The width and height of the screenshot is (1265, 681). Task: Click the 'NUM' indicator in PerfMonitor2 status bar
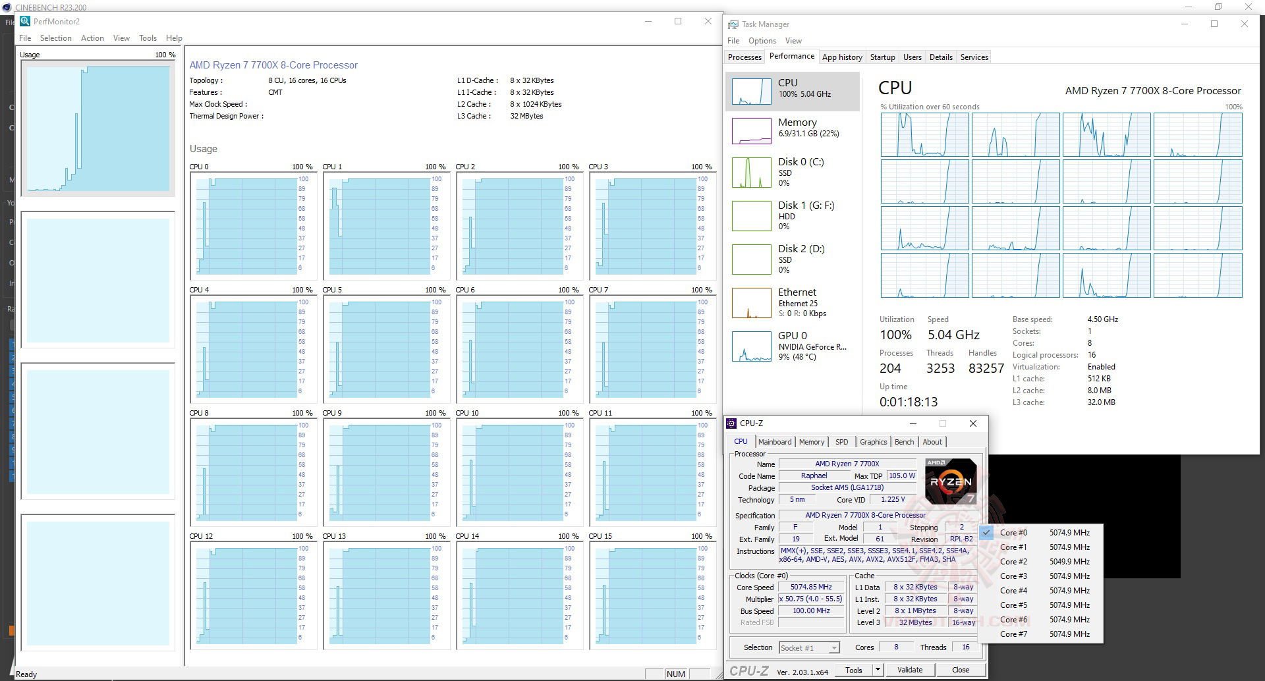[676, 674]
